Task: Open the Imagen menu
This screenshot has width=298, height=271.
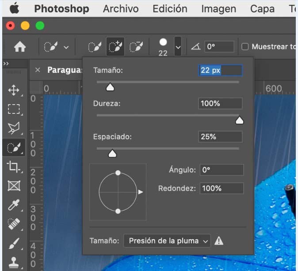Action: point(218,9)
